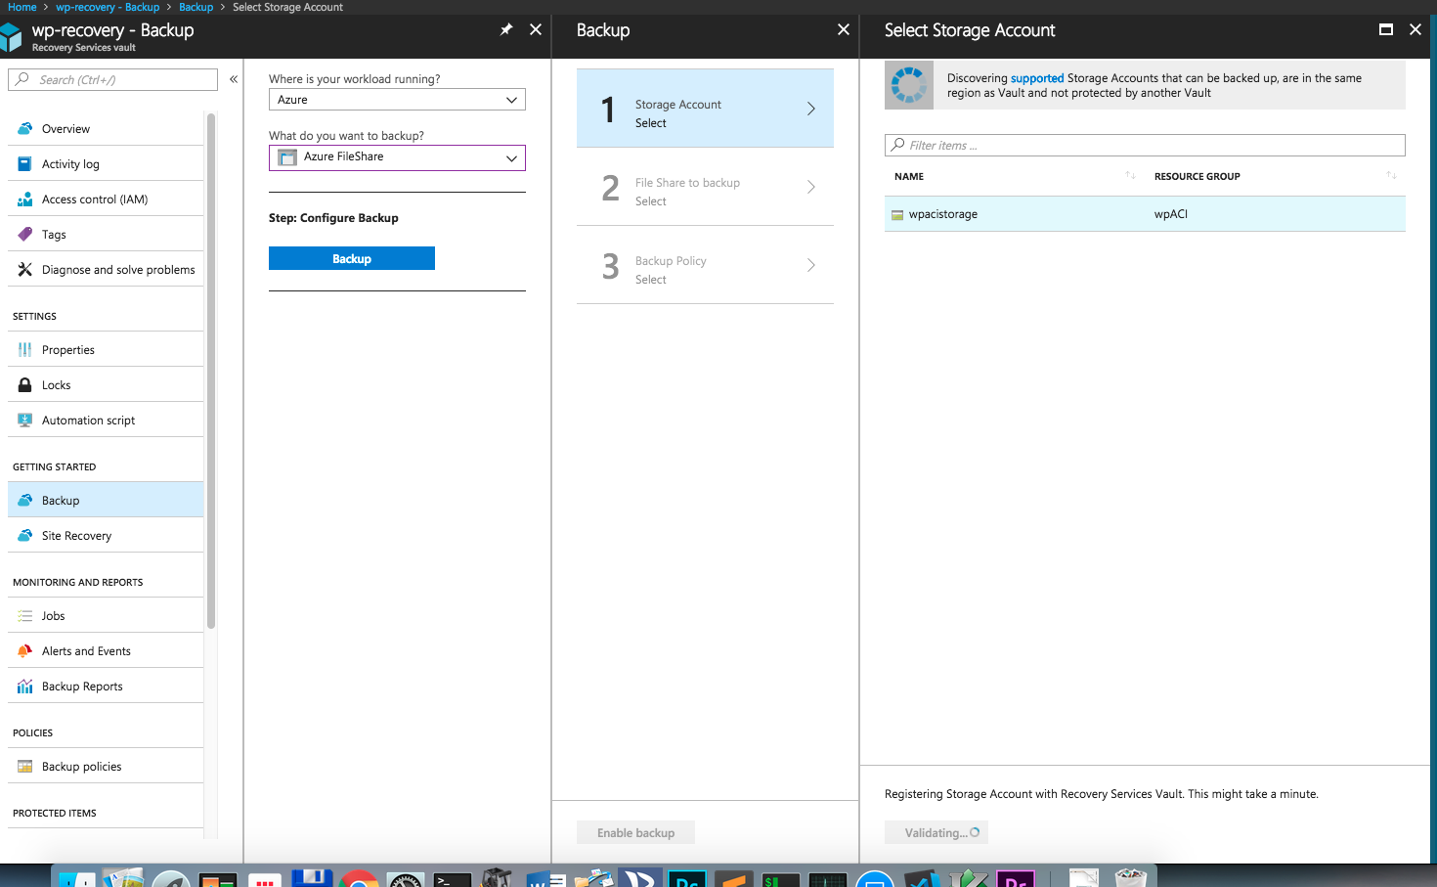
Task: Open the 'What do you want to backup' dropdown
Action: (397, 157)
